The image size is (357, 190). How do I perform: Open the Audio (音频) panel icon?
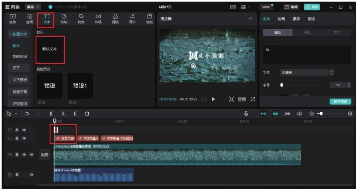point(30,19)
